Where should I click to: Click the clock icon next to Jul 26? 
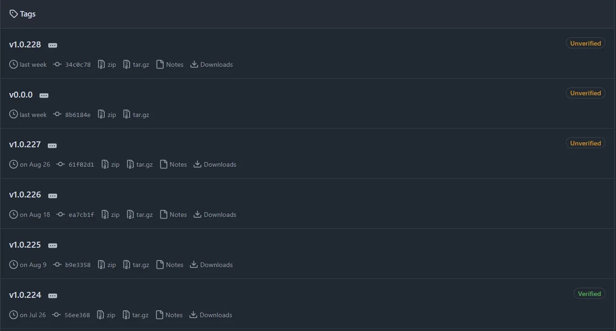(x=14, y=315)
